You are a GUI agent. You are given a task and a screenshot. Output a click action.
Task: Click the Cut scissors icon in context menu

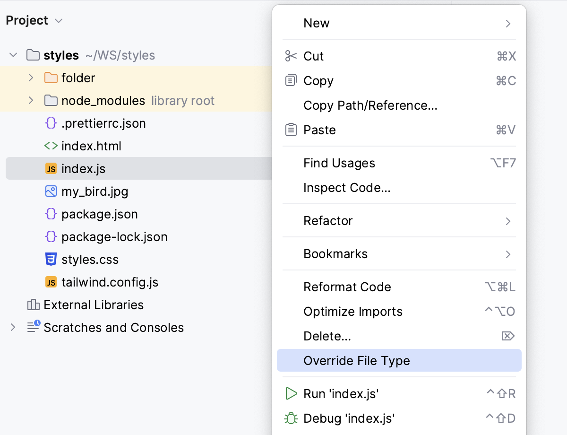coord(292,56)
